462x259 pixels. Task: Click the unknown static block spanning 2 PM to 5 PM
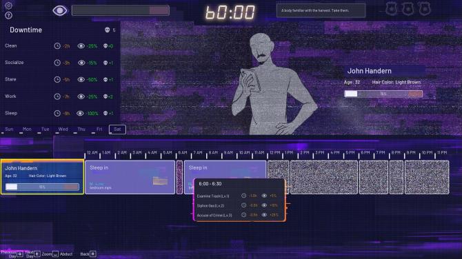click(324, 177)
